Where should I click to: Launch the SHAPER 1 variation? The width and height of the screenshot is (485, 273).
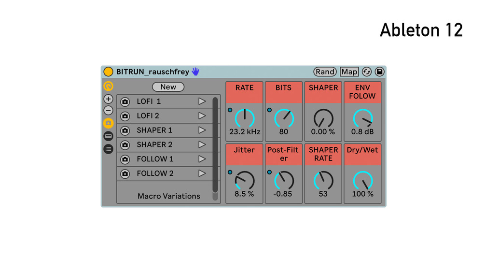pos(202,130)
